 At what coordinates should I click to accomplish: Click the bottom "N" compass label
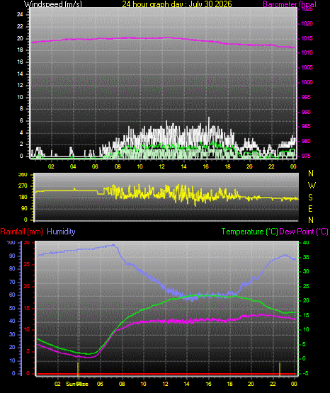(x=311, y=220)
